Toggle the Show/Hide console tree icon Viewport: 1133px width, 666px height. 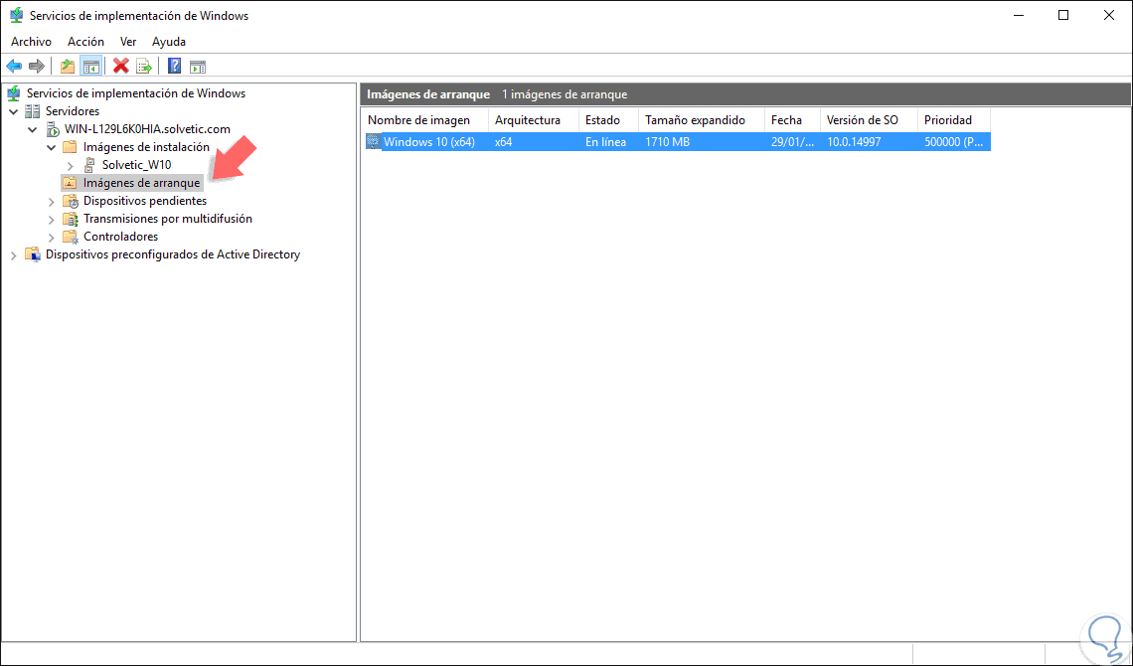coord(91,67)
